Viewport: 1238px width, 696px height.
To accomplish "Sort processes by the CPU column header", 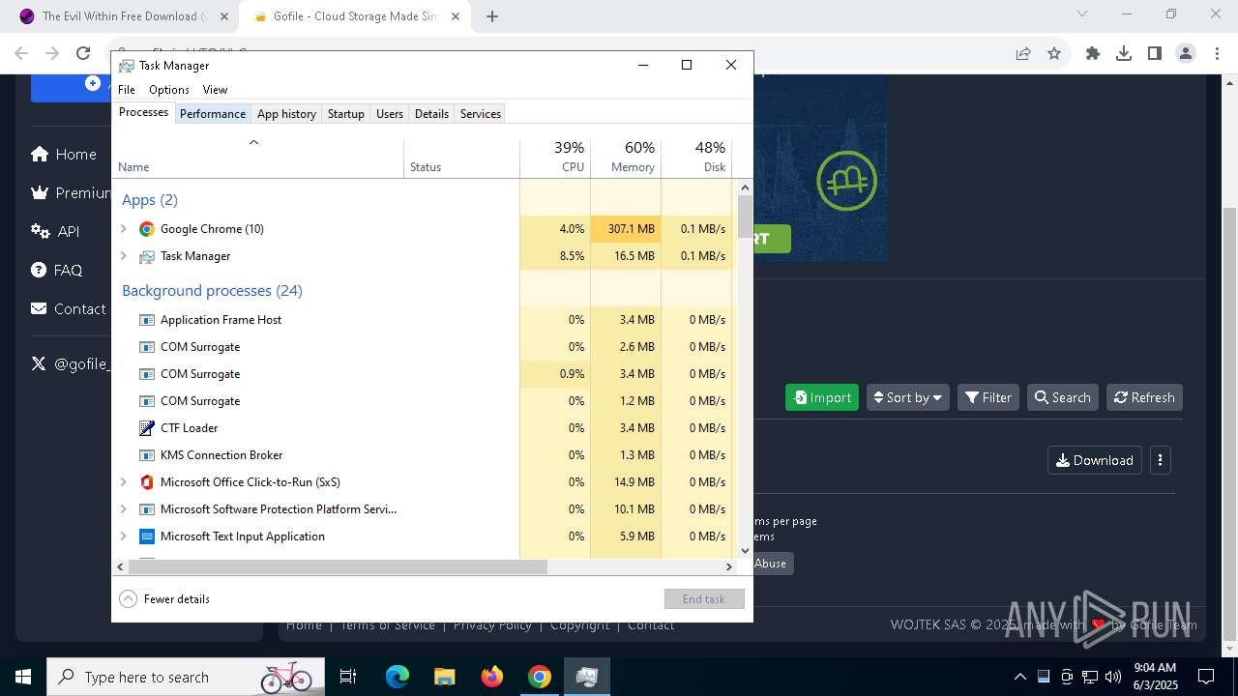I will pos(555,159).
